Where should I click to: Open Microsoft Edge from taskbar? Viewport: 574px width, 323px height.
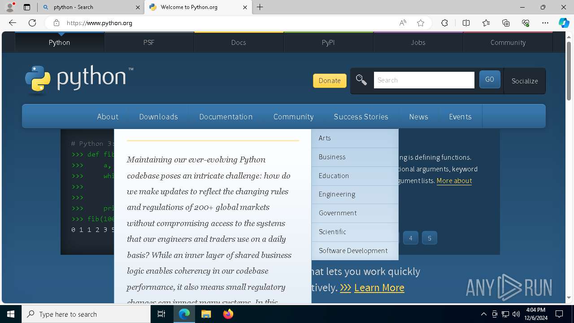click(x=184, y=314)
